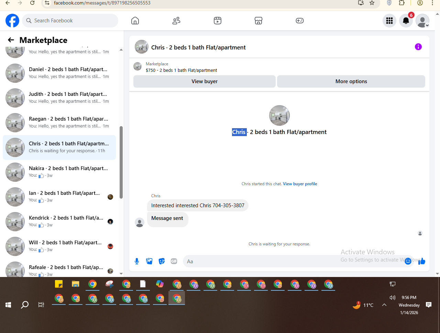
Task: Open the Gaming controller icon
Action: 300,21
